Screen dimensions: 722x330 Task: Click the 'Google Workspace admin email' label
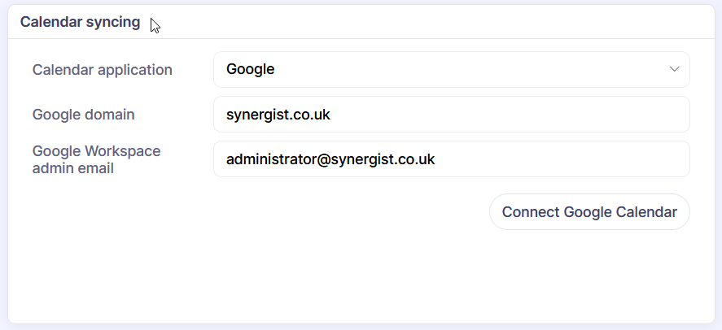point(96,159)
